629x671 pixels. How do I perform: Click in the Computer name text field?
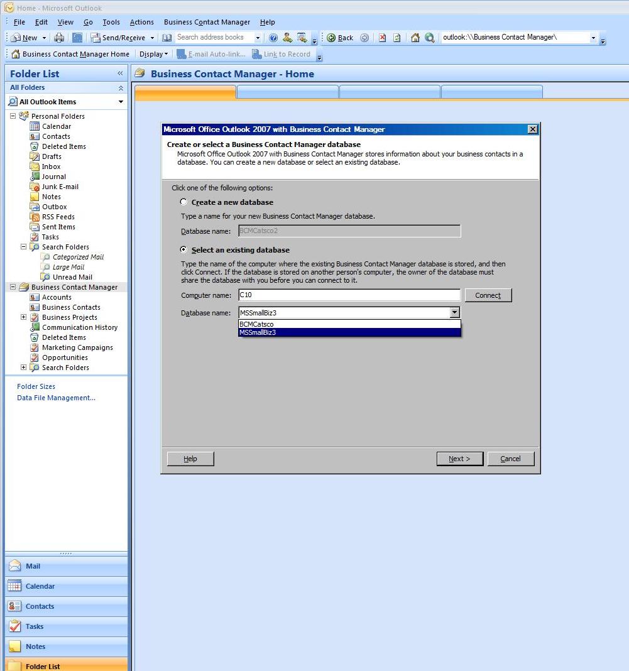point(349,295)
